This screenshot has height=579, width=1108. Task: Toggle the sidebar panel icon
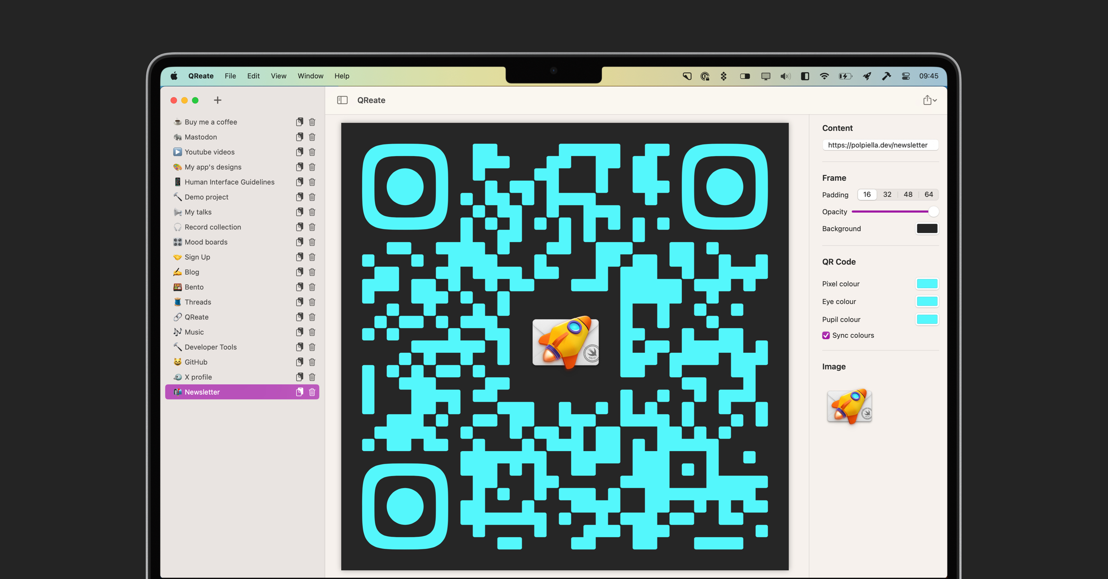(342, 100)
